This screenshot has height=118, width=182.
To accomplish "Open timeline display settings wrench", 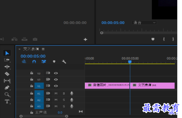I will tap(64, 62).
